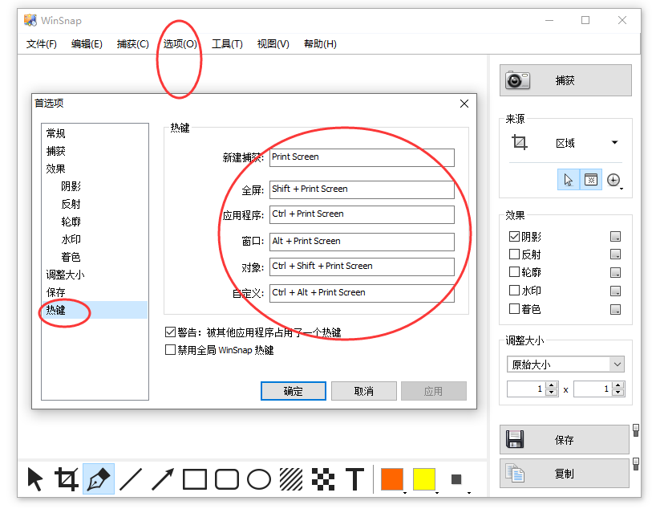Open the 原始大小 resize dropdown
This screenshot has height=513, width=656.
[617, 364]
